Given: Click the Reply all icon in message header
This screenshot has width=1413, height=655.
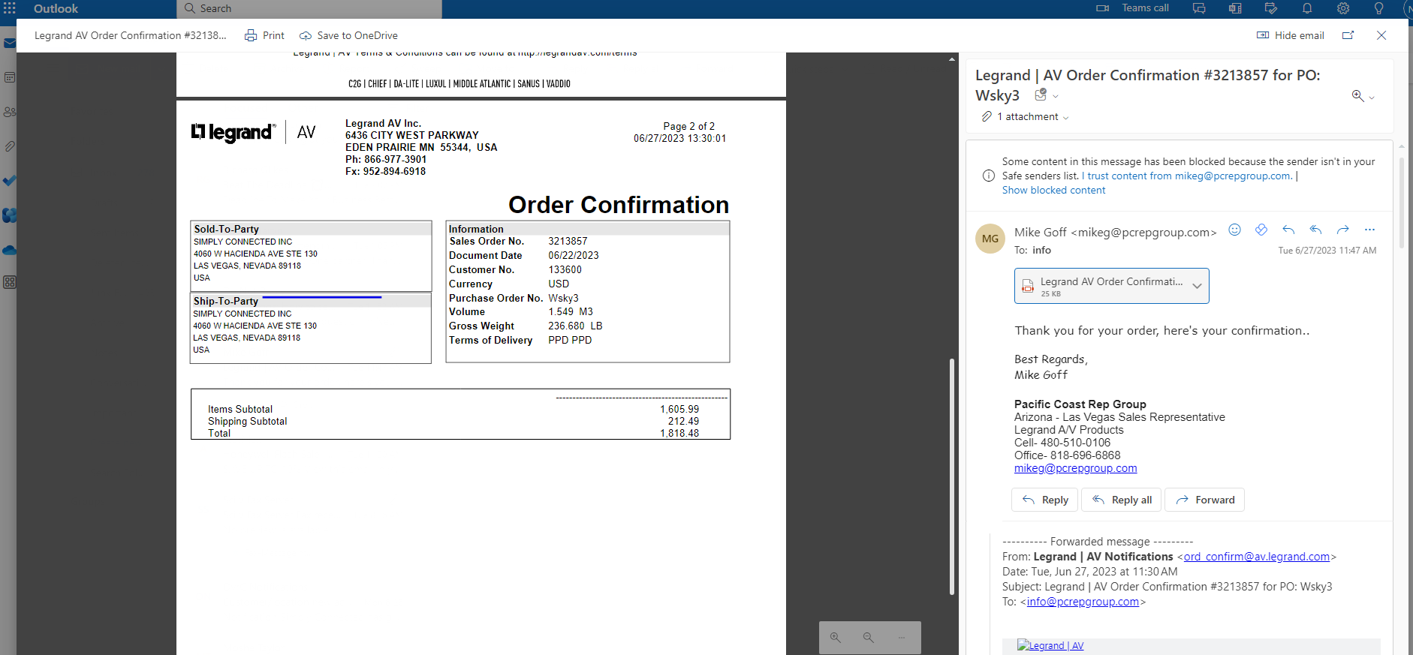Looking at the screenshot, I should (1315, 230).
